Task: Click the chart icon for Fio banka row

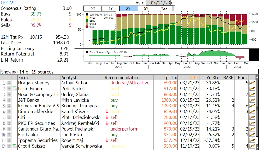Action: coord(252,135)
